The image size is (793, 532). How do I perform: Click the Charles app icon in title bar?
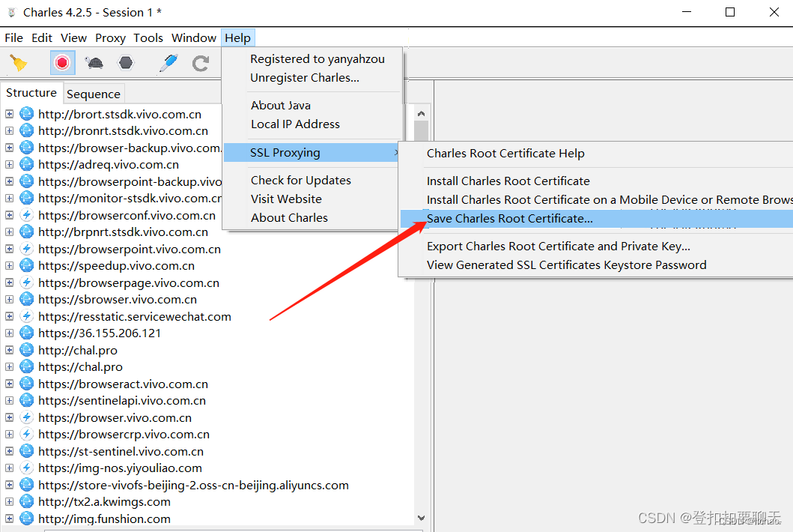[12, 12]
